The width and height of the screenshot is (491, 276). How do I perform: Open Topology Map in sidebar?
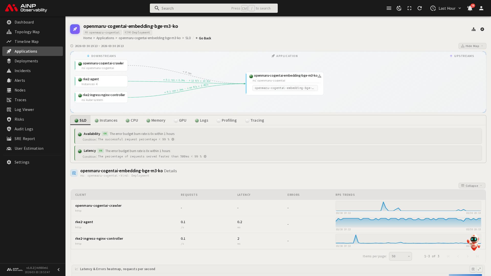point(27,32)
